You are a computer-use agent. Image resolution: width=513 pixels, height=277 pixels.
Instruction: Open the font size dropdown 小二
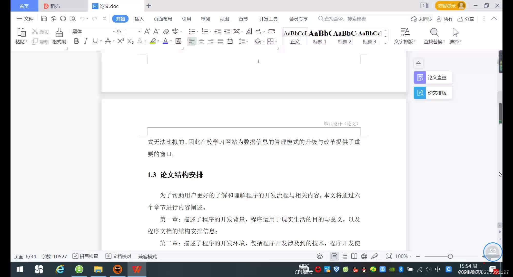[139, 31]
